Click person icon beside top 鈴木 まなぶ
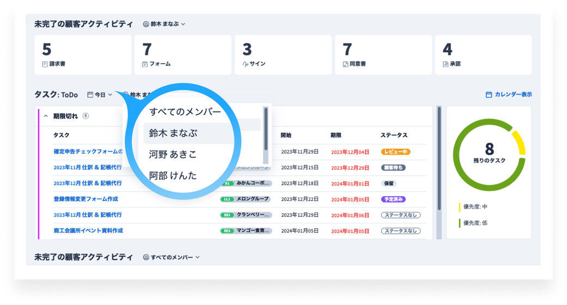The height and width of the screenshot is (305, 567). point(146,24)
